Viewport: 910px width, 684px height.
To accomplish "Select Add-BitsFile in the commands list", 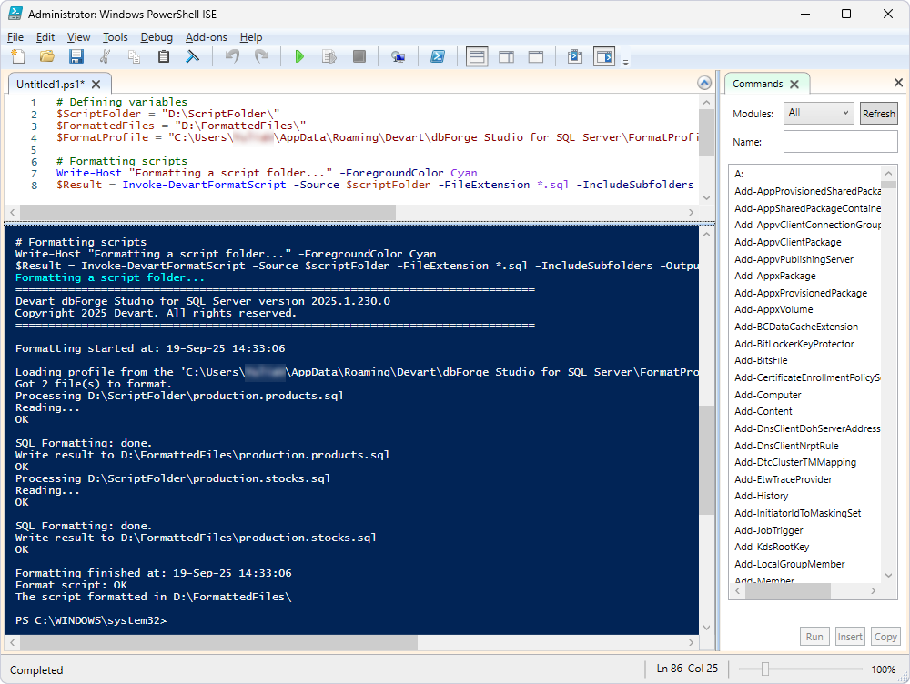I will [761, 361].
